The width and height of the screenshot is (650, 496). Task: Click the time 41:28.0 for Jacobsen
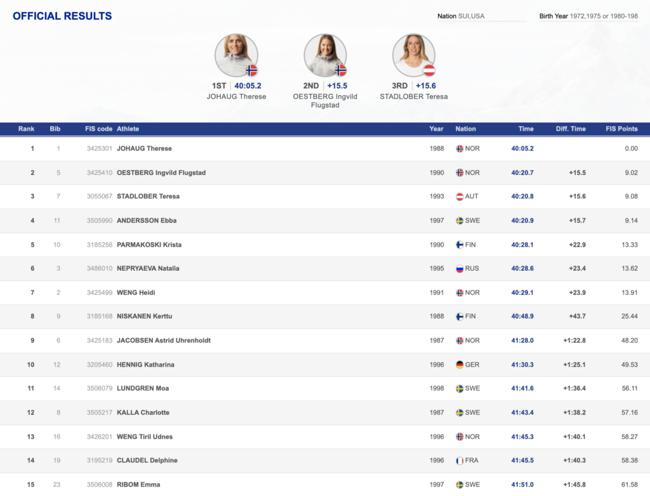(522, 341)
